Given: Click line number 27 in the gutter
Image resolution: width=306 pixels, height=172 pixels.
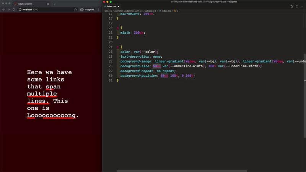Looking at the screenshot, I should point(111,61).
